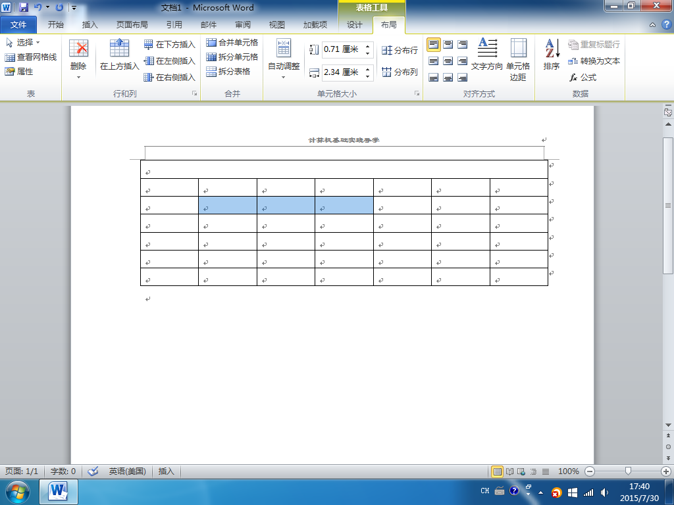Convert table to text

(594, 61)
